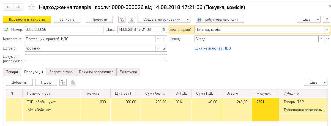Open the Зворотна тара tab
The image size is (331, 126).
(x=61, y=72)
